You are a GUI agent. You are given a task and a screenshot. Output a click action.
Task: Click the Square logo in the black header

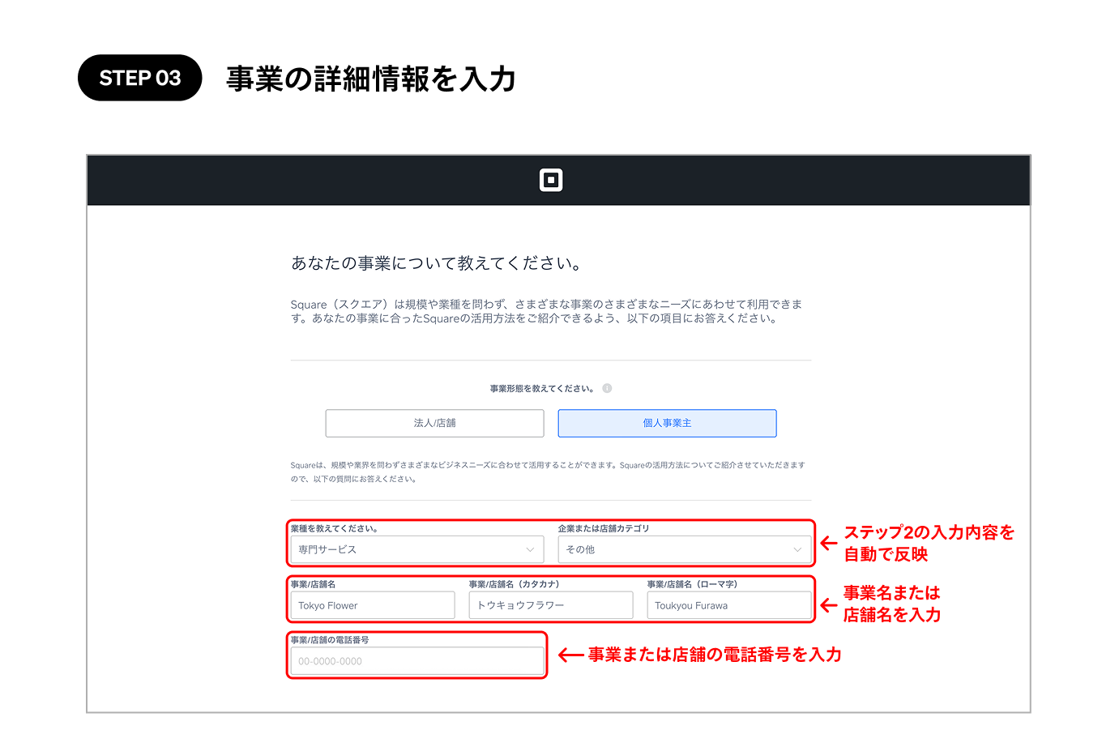(552, 180)
